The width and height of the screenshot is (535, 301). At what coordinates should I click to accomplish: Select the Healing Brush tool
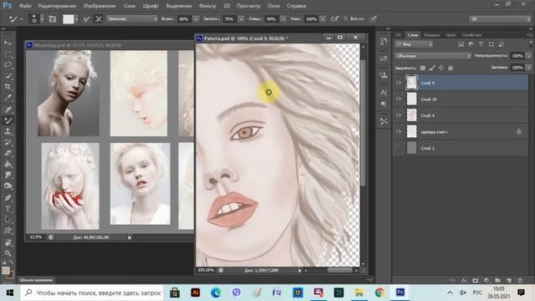point(8,110)
